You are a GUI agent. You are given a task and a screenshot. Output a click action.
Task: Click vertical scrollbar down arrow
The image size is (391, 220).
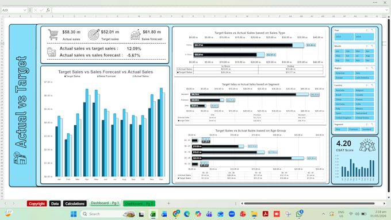389,198
